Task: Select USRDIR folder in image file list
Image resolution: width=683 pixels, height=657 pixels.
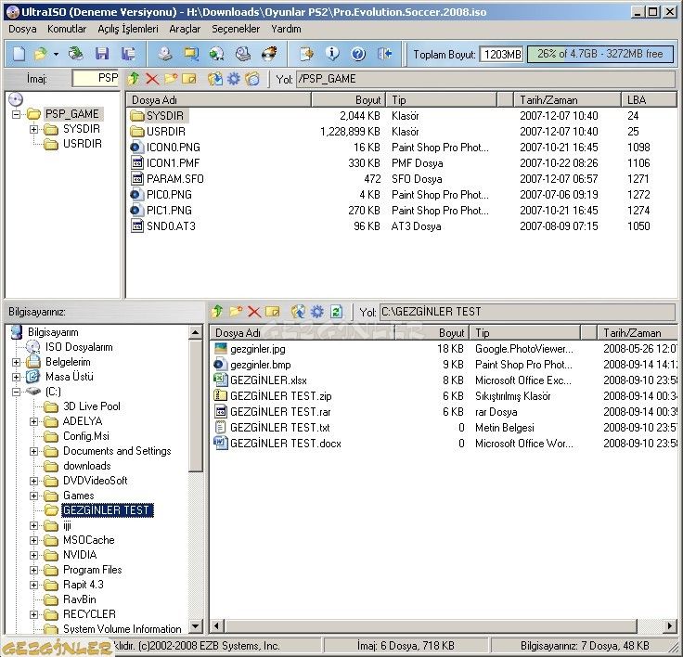Action: point(158,132)
